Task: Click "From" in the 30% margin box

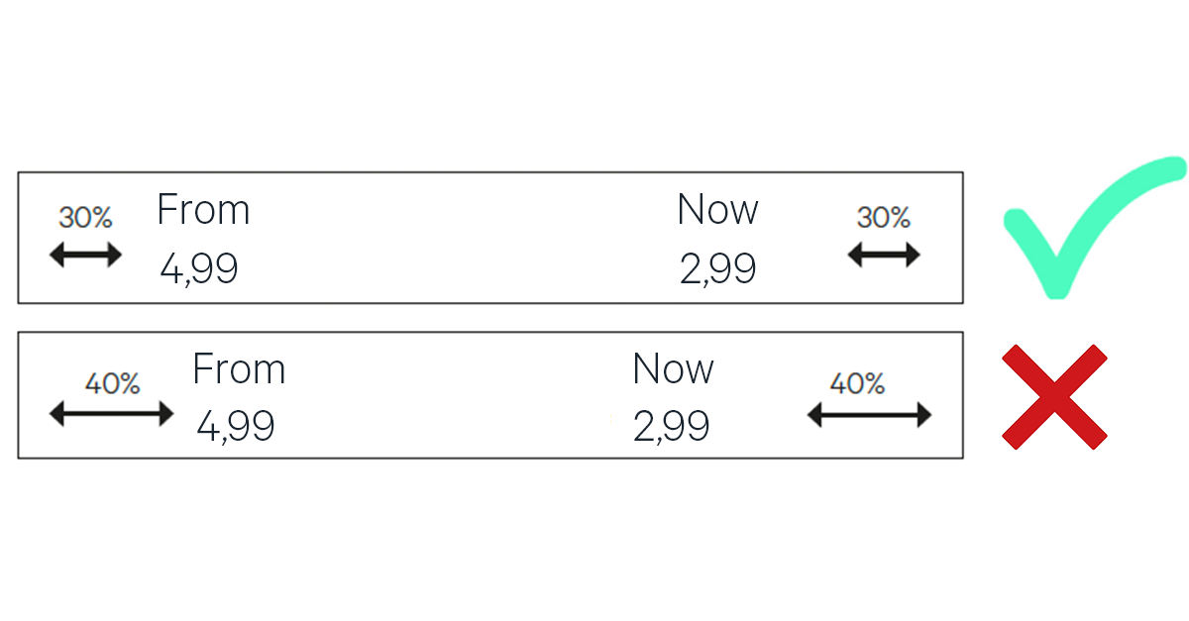Action: (x=203, y=211)
